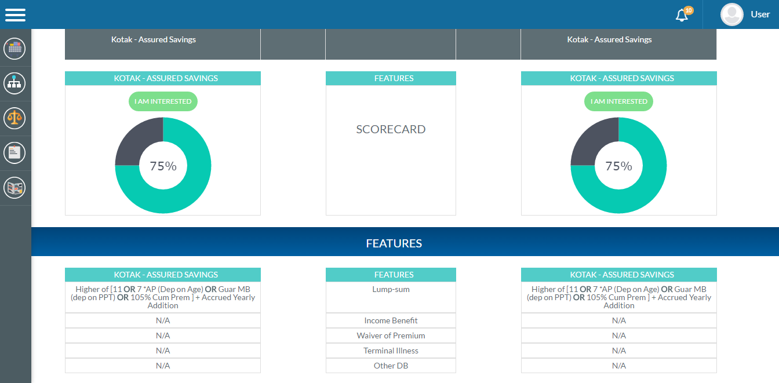This screenshot has height=383, width=779.
Task: Select the blue FEATURES section banner
Action: click(x=394, y=243)
